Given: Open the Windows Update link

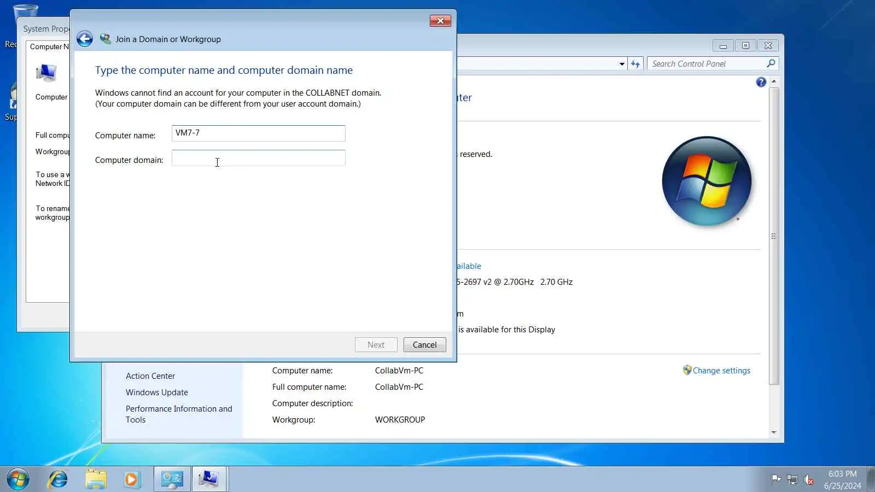Looking at the screenshot, I should pyautogui.click(x=157, y=393).
